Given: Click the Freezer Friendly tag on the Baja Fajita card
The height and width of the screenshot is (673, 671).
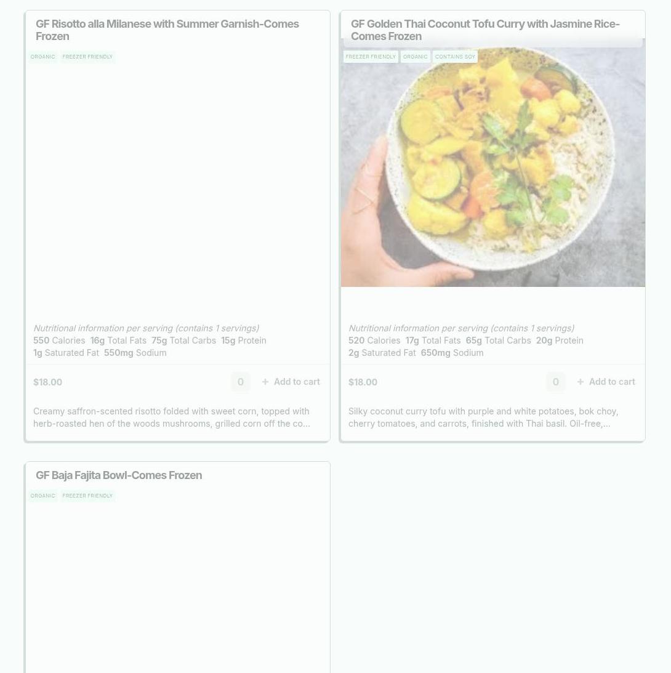Looking at the screenshot, I should [87, 496].
